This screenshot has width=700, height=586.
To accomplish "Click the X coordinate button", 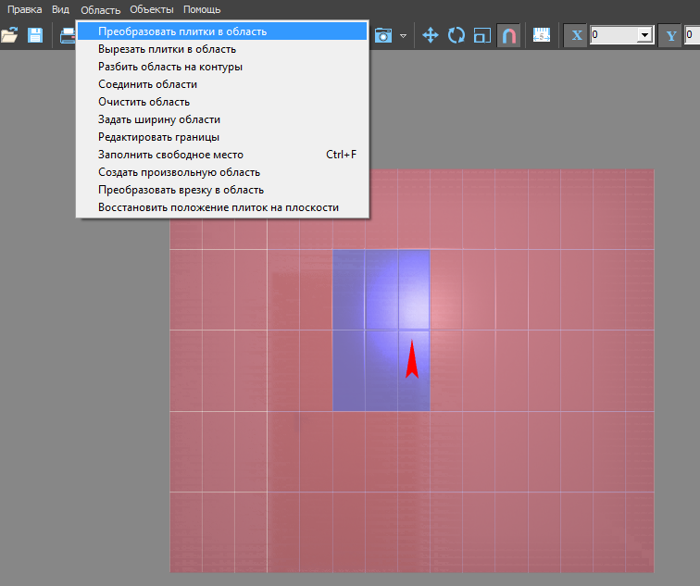I will [x=577, y=35].
